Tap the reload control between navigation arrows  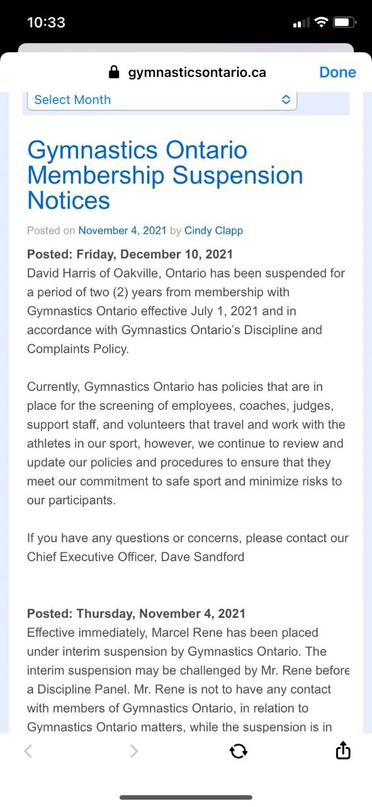(238, 751)
